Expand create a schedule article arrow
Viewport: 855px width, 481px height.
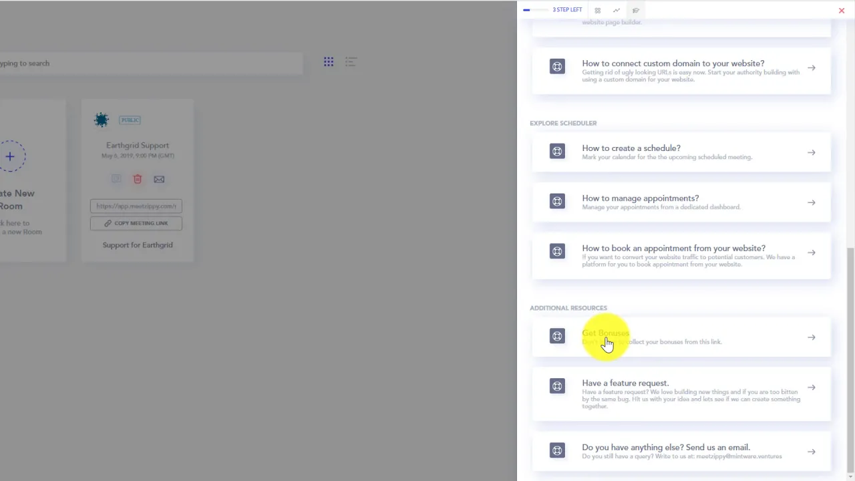tap(811, 152)
